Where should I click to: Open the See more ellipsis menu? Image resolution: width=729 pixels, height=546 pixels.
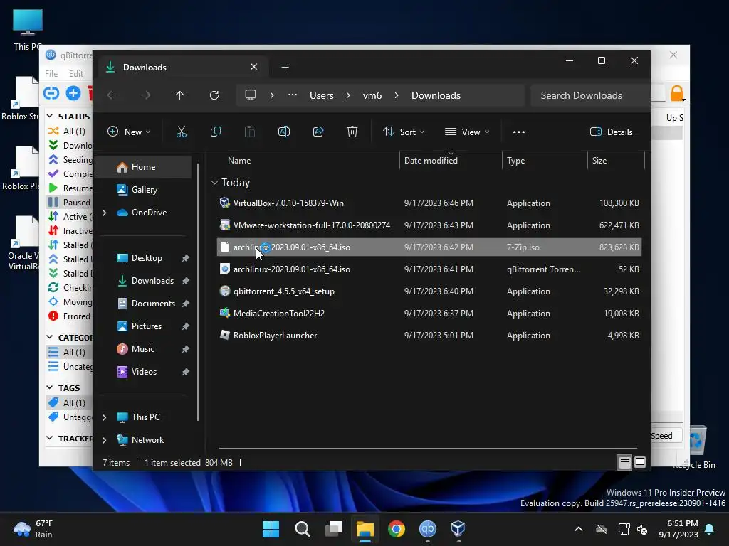pos(519,132)
